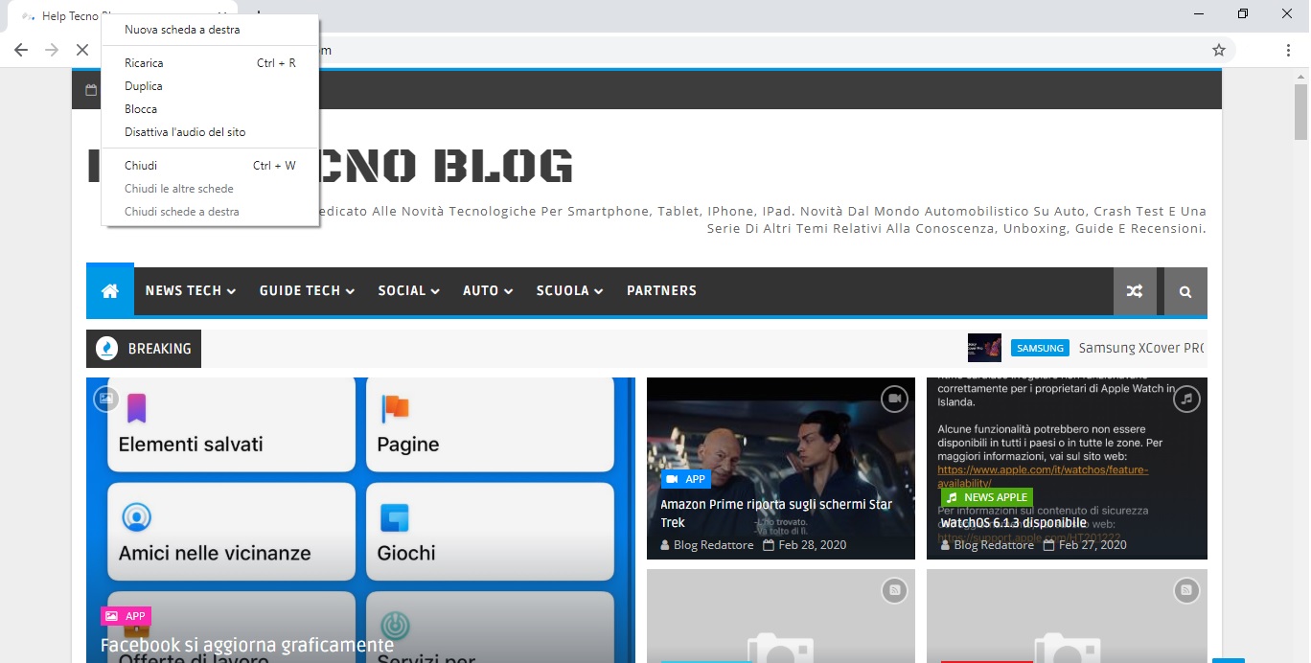Click the RSS icon on left grey placeholder card
The image size is (1311, 663).
point(894,591)
